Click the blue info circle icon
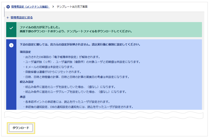Viewport: 209px width, 138px height. [x=11, y=45]
